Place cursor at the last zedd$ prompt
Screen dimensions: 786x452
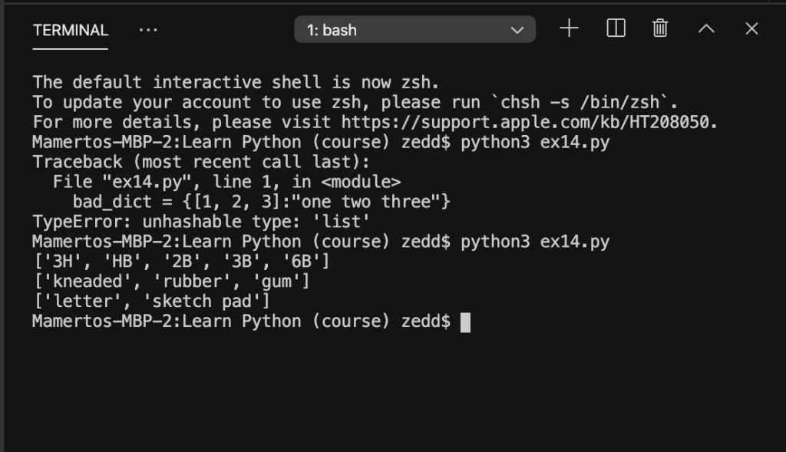pyautogui.click(x=465, y=322)
